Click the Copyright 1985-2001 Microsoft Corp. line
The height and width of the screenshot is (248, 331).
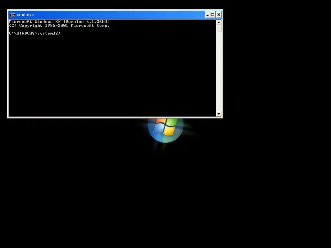pyautogui.click(x=59, y=26)
